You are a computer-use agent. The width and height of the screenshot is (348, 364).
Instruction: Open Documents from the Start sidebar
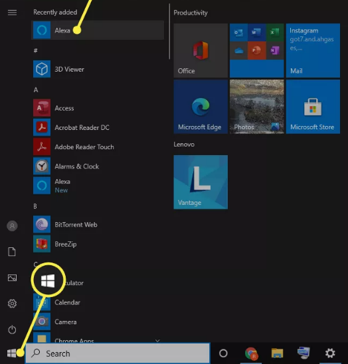(12, 252)
